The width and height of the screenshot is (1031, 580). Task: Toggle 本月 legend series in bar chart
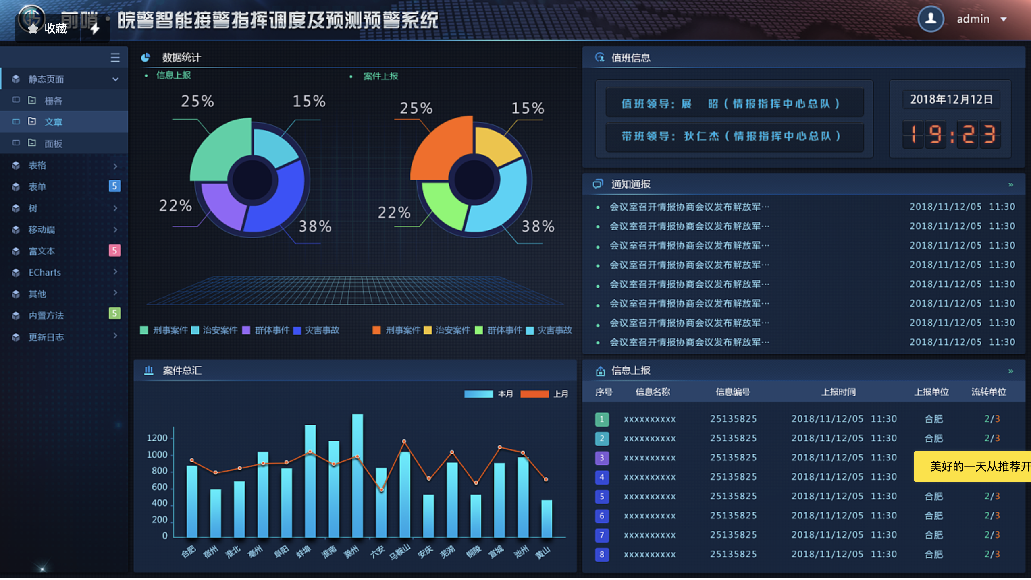pos(478,394)
